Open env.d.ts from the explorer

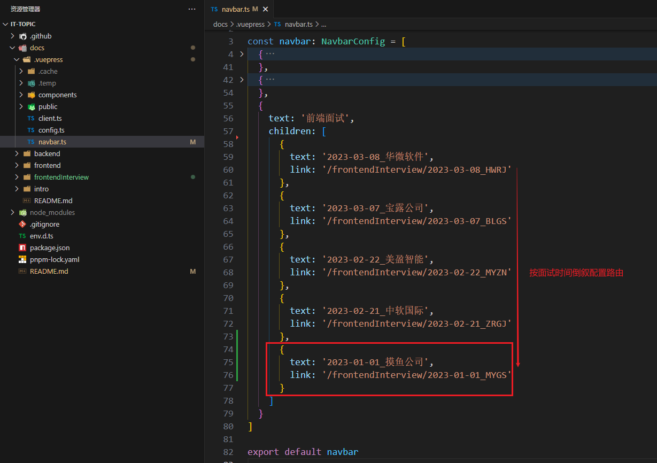tap(41, 236)
